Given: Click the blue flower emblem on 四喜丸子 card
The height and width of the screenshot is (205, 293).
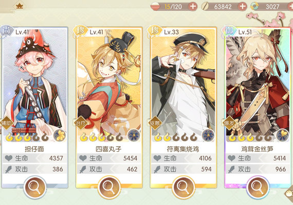Looking at the screenshot, I should (x=134, y=135).
